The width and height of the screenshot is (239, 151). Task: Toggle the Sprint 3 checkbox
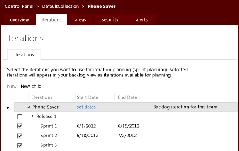pyautogui.click(x=20, y=145)
